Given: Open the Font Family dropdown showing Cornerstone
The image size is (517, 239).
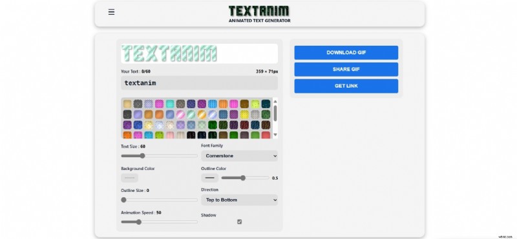Looking at the screenshot, I should (x=239, y=156).
